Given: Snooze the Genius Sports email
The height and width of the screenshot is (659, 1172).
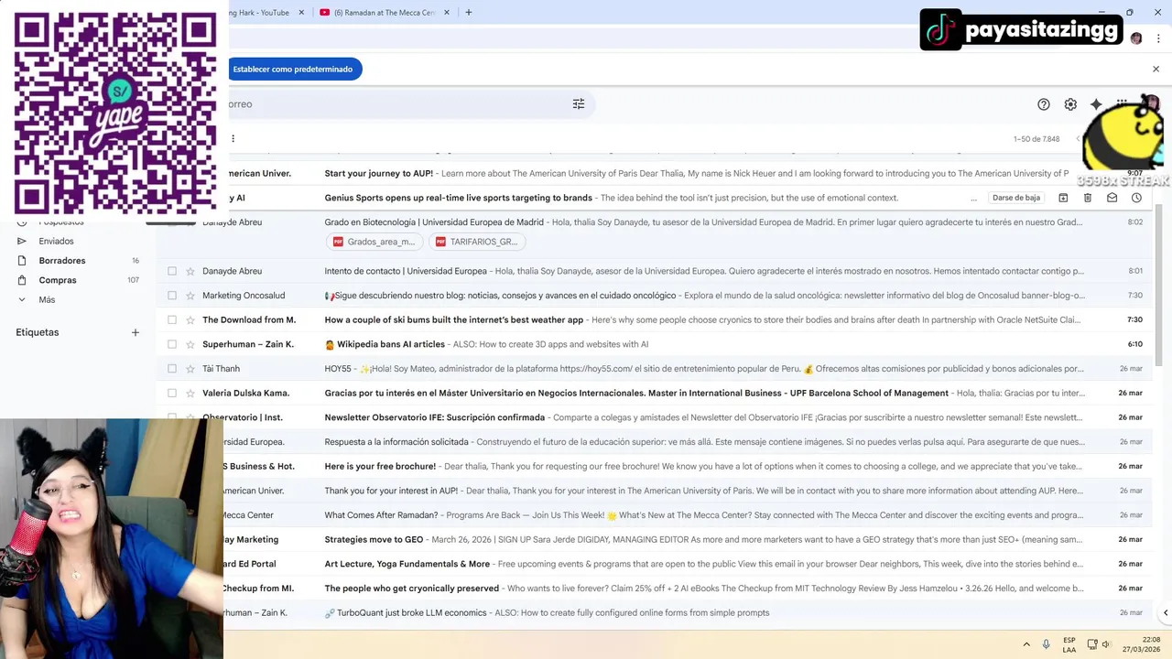Looking at the screenshot, I should tap(1136, 198).
